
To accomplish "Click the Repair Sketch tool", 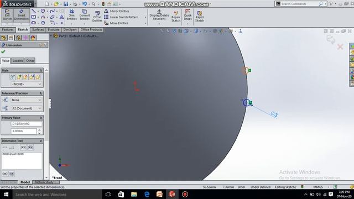I will pos(176,16).
